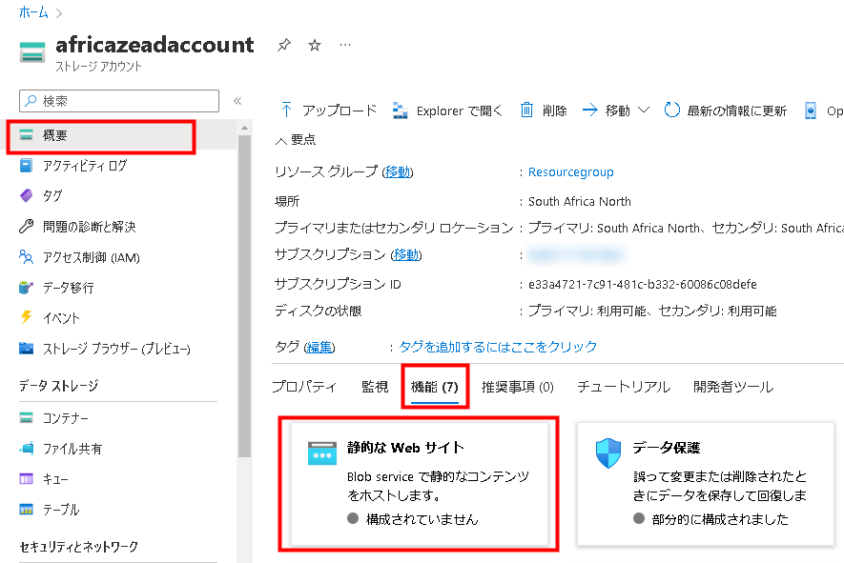Click the 静的な Web サイト card icon
This screenshot has height=563, width=844.
[322, 452]
